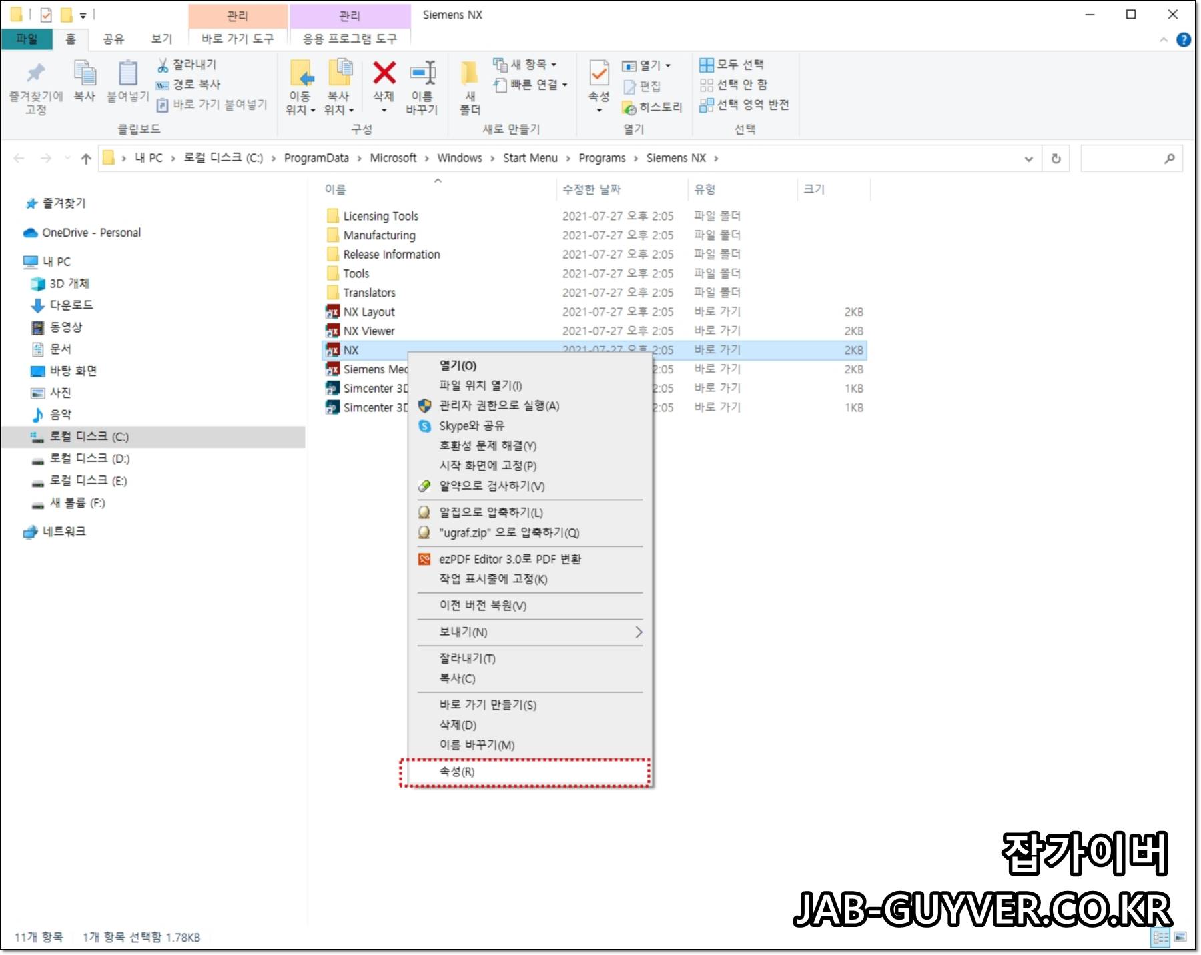Choose Open file location (파일 위치 열기)
Viewport: 1201px width, 955px height.
[530, 385]
